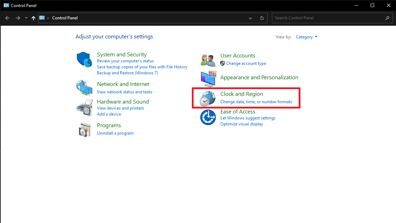Click the Control Panel icon in the address bar
The image size is (396, 223).
tap(42, 18)
